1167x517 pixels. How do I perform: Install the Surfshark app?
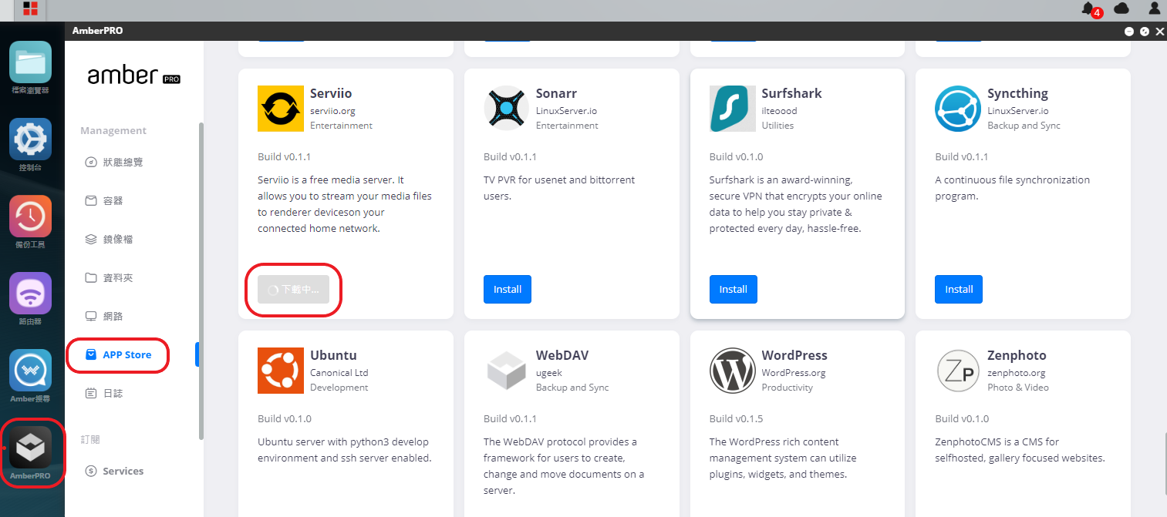[x=734, y=289]
